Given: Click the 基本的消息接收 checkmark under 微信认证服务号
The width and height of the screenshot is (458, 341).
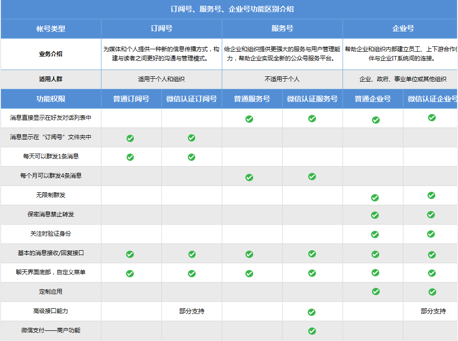Looking at the screenshot, I should click(x=312, y=254).
